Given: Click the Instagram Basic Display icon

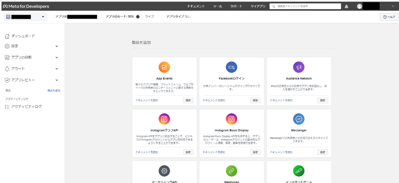Looking at the screenshot, I should [231, 119].
